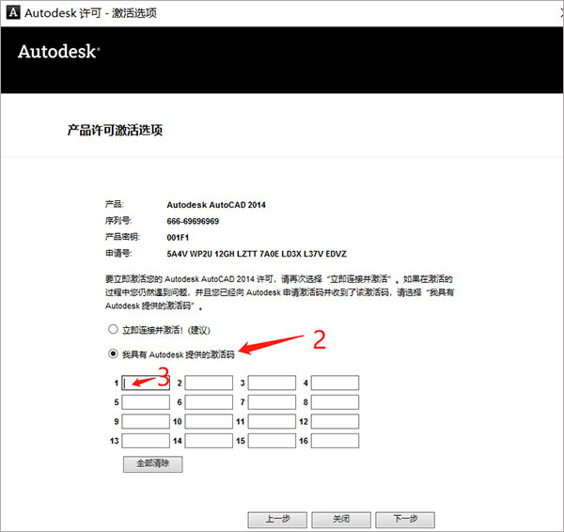Focus activation code field 15
This screenshot has height=532, width=564.
click(272, 441)
